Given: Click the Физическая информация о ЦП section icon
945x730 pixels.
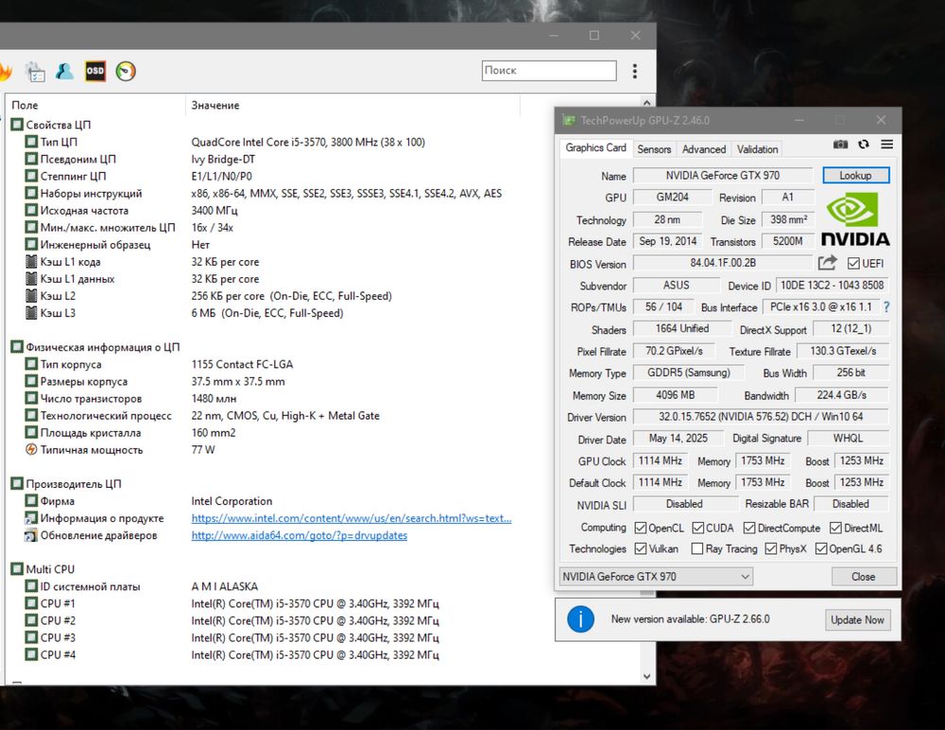Looking at the screenshot, I should 17,347.
